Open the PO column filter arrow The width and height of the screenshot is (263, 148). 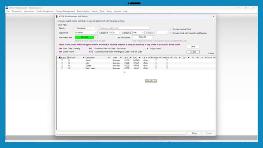pos(197,58)
